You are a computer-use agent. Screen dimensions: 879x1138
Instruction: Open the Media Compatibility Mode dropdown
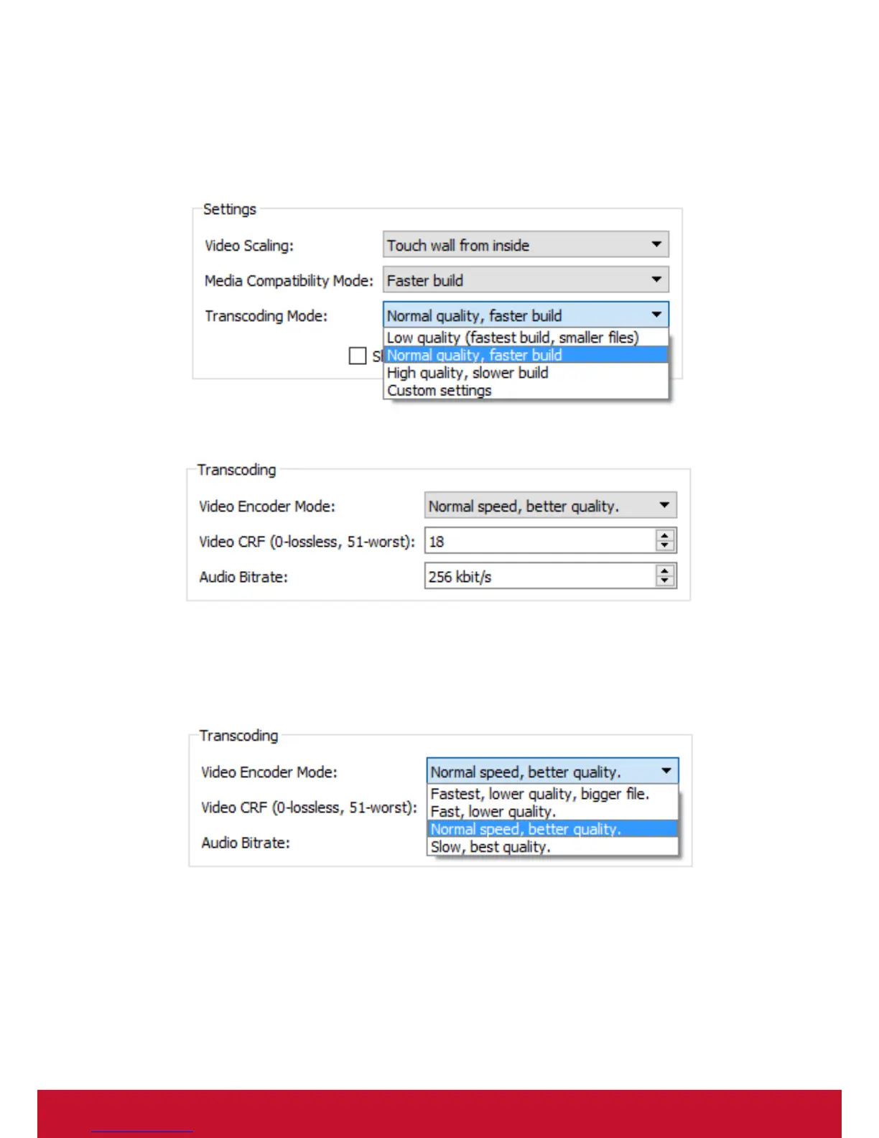tap(526, 280)
